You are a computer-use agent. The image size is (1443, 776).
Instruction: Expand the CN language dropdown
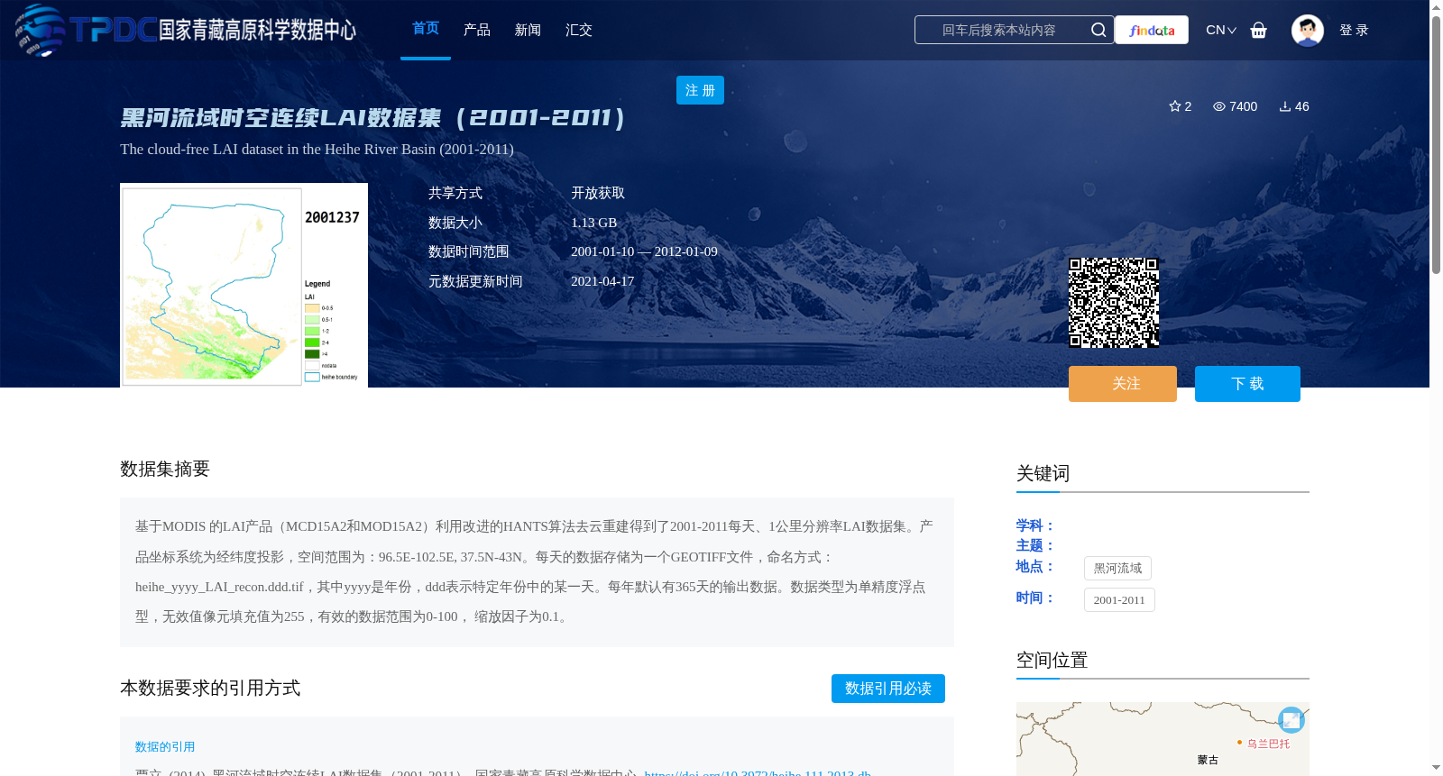[x=1221, y=30]
